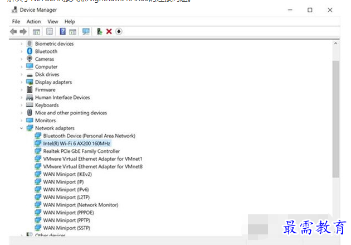Screen dimensions: 351x245
Task: Click the Device Manager title bar icon
Action: (14, 9)
